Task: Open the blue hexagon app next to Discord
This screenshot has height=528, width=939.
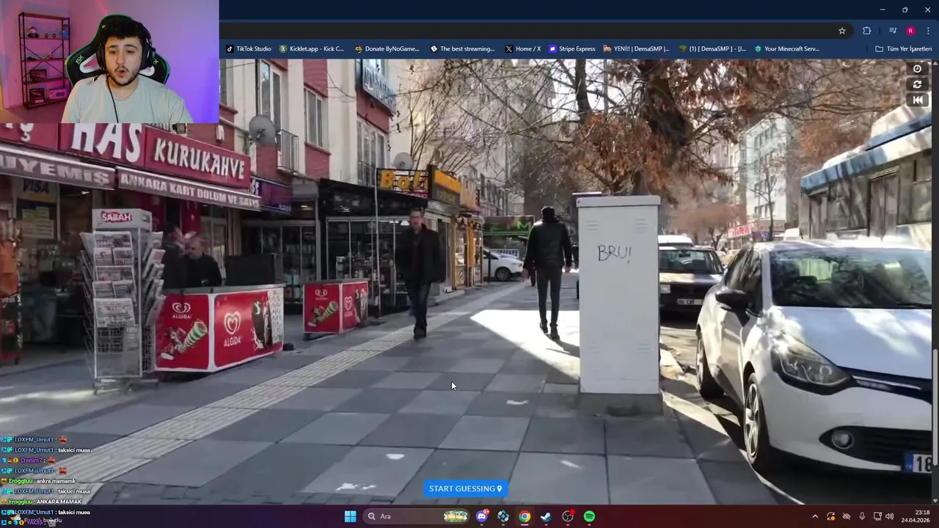Action: pyautogui.click(x=503, y=516)
